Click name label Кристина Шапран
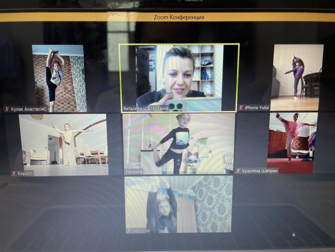This screenshot has width=335, height=252. pyautogui.click(x=260, y=171)
